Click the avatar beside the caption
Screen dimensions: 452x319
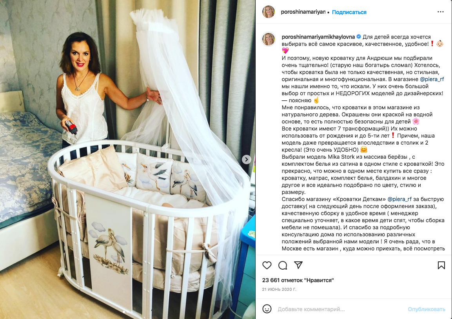coord(269,39)
